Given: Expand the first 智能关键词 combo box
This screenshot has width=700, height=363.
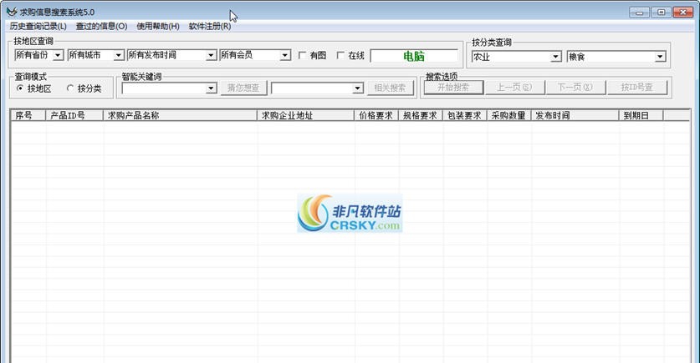Looking at the screenshot, I should click(x=211, y=88).
